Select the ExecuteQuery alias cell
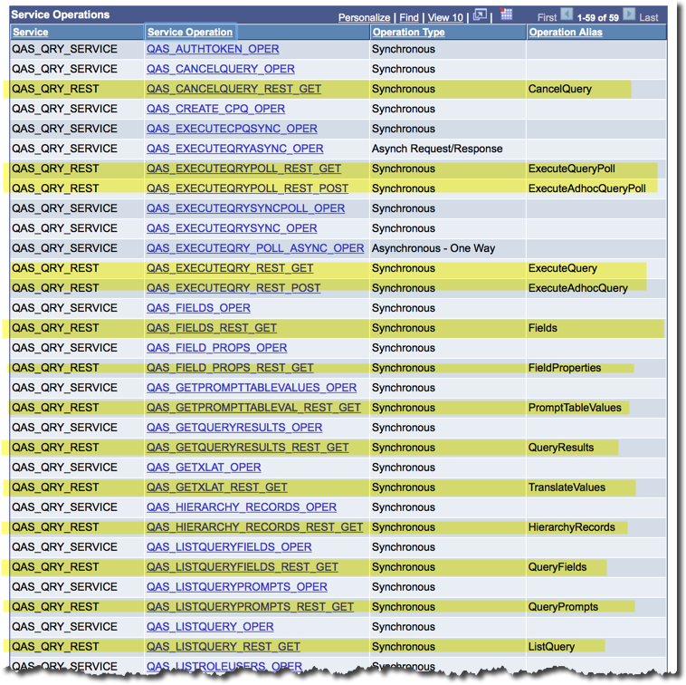The width and height of the screenshot is (686, 685). 595,268
